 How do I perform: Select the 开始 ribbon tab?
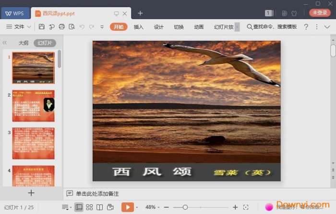(119, 27)
